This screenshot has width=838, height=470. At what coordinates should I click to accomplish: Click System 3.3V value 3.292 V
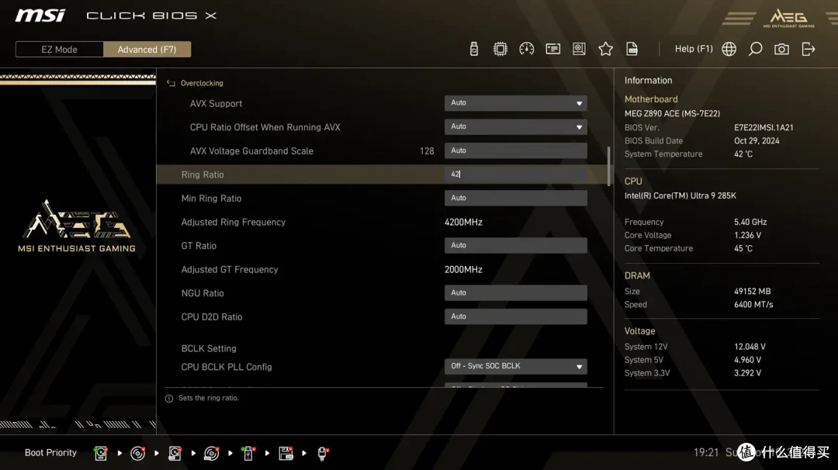[x=748, y=373]
